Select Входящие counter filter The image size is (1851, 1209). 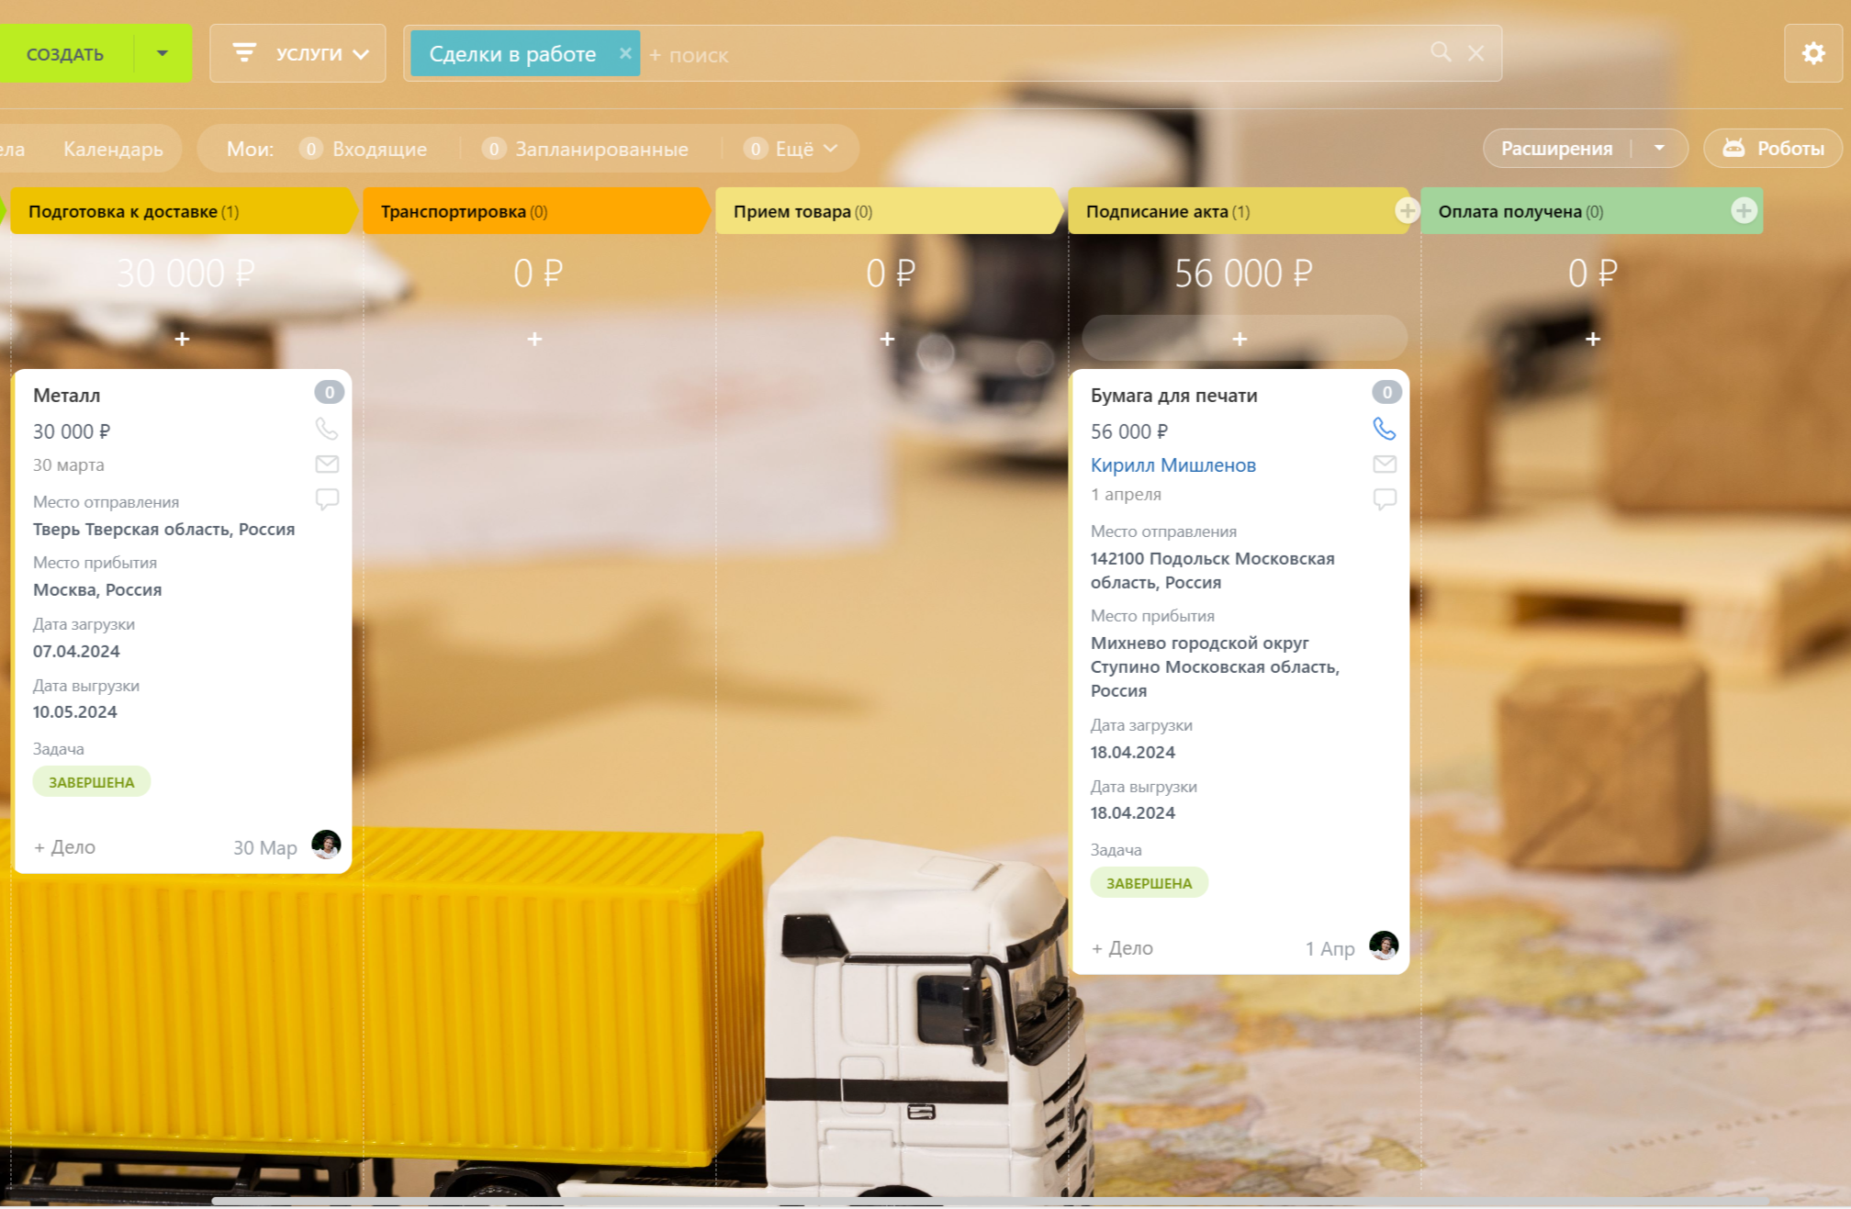[x=378, y=149]
